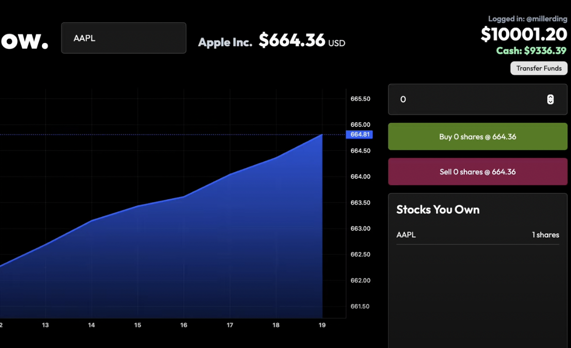Click the red Sell 0 shares button
The width and height of the screenshot is (571, 348).
tap(477, 172)
